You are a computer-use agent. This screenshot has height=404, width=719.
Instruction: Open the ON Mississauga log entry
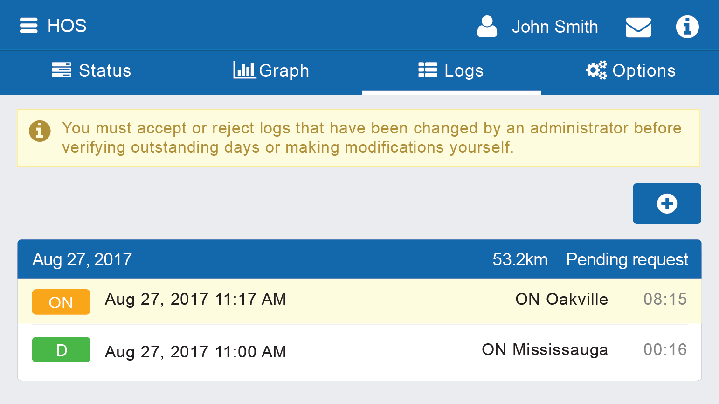[x=544, y=350]
